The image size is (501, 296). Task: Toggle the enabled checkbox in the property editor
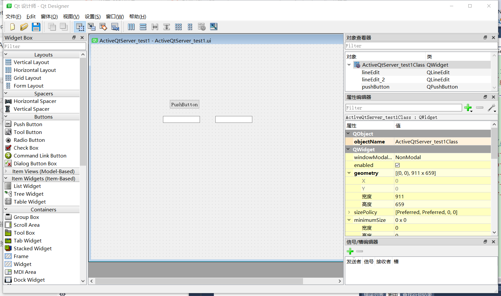point(397,165)
